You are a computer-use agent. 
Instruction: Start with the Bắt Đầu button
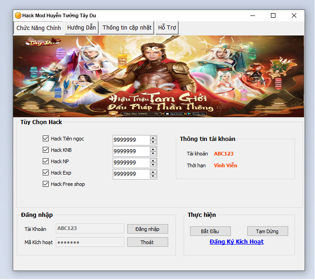tap(210, 231)
